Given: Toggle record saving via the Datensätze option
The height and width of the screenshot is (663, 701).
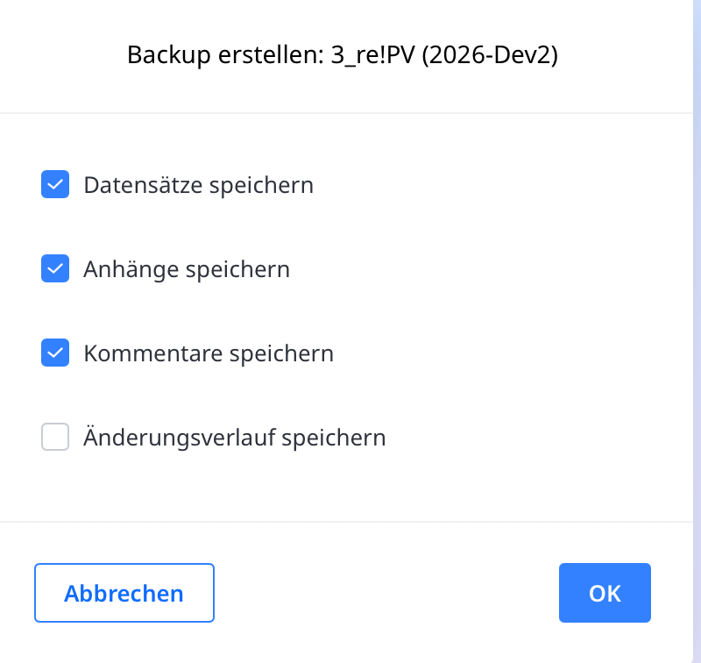Looking at the screenshot, I should click(x=55, y=185).
